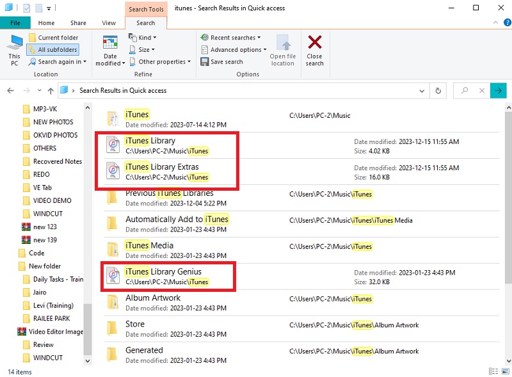
Task: Select the Search ribbon tab
Action: [x=146, y=23]
